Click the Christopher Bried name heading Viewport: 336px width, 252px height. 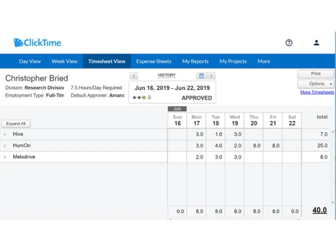tap(36, 78)
